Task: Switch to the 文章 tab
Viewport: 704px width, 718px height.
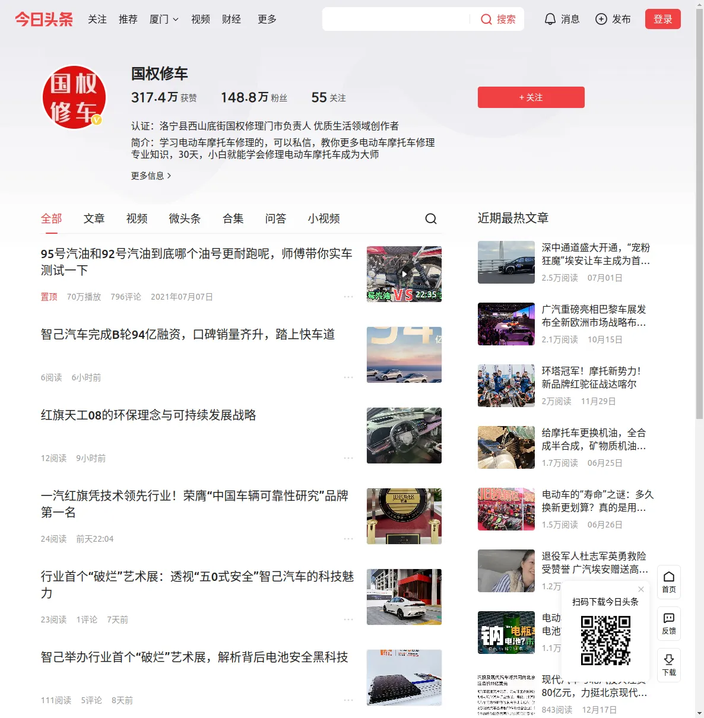Action: pos(94,218)
